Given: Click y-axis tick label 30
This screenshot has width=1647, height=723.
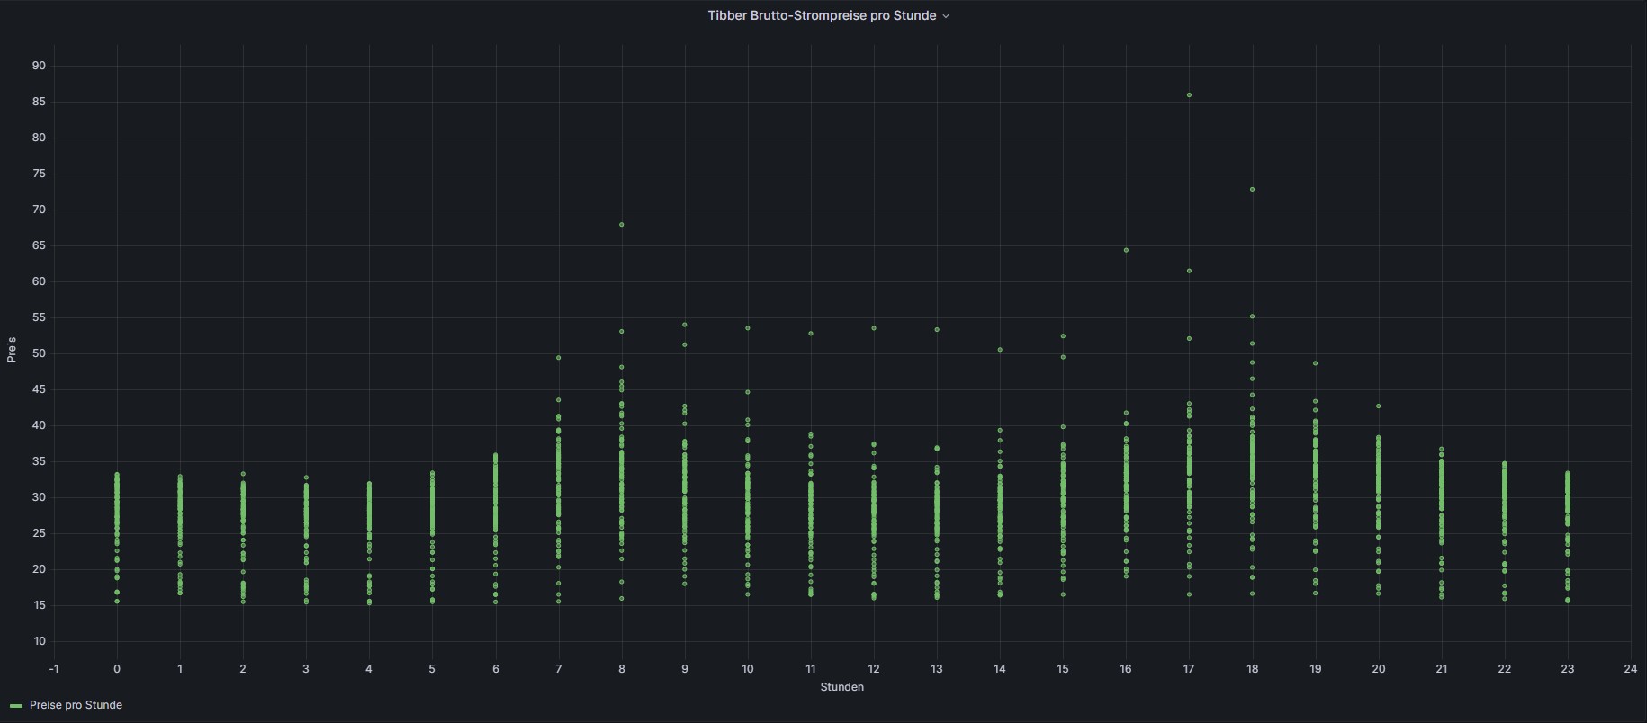Looking at the screenshot, I should pos(39,497).
